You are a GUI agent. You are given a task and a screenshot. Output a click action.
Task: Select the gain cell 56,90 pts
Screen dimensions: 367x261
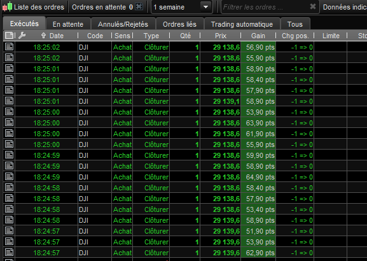(258, 47)
